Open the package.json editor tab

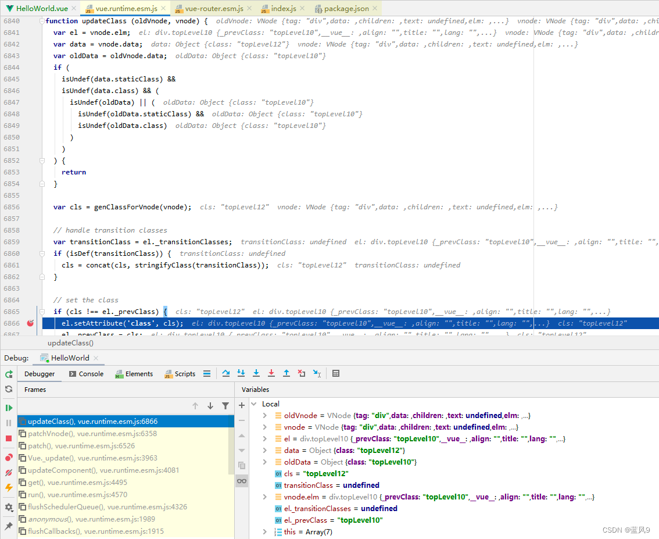click(x=345, y=8)
